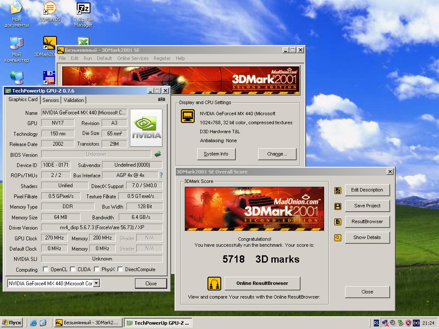Viewport: 439px width, 329px height.
Task: Enable the CUDA checkbox
Action: [x=72, y=269]
